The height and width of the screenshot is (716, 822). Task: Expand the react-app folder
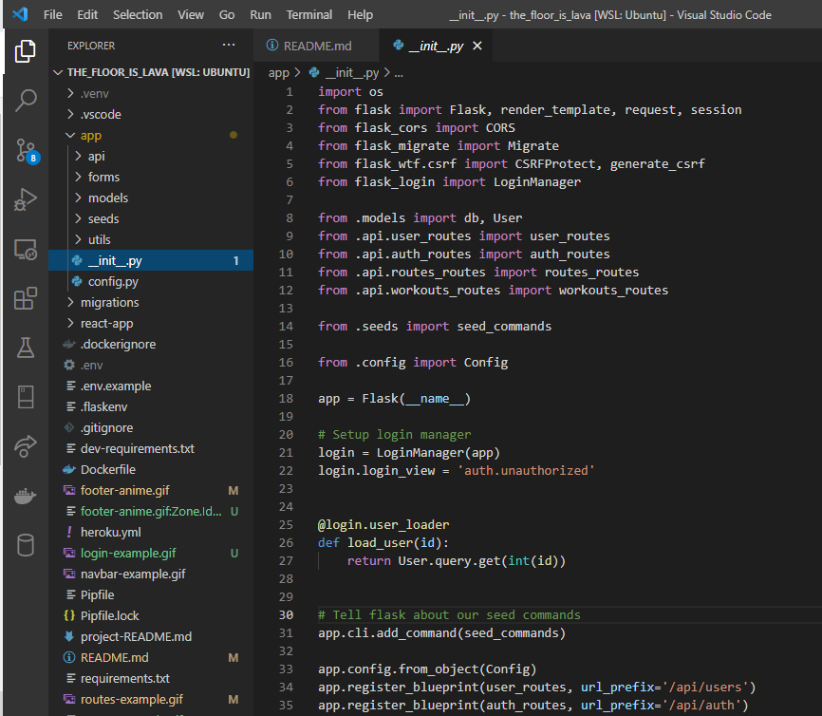point(106,323)
